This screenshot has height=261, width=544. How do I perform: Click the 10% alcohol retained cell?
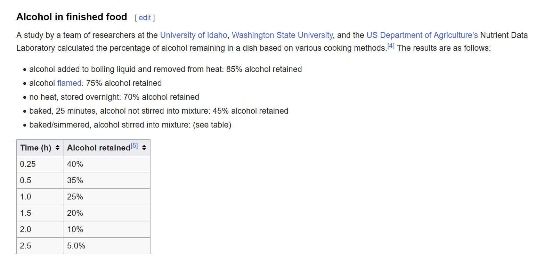click(75, 229)
